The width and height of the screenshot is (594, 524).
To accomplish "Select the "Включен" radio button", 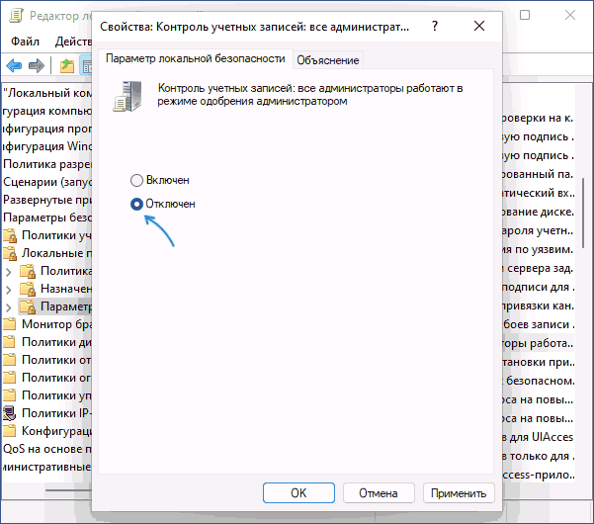I will click(x=136, y=180).
